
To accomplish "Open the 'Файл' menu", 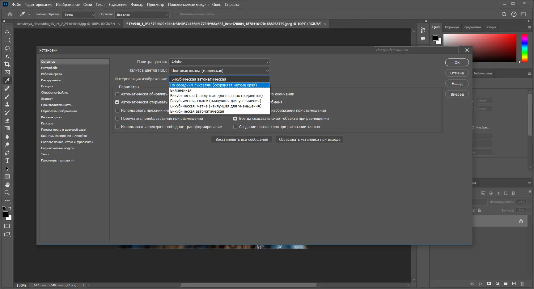I will pos(16,5).
